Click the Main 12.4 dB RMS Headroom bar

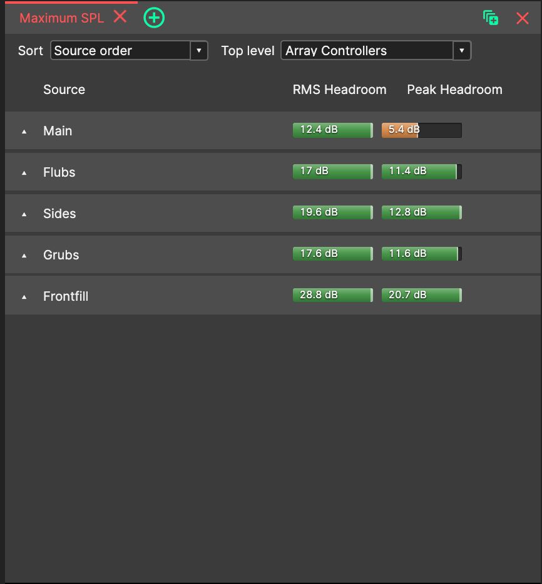pos(333,130)
